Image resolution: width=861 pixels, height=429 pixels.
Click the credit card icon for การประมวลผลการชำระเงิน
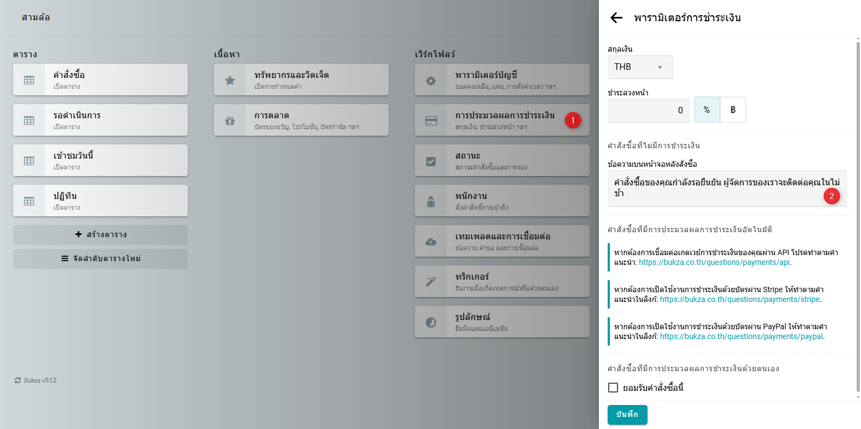431,120
